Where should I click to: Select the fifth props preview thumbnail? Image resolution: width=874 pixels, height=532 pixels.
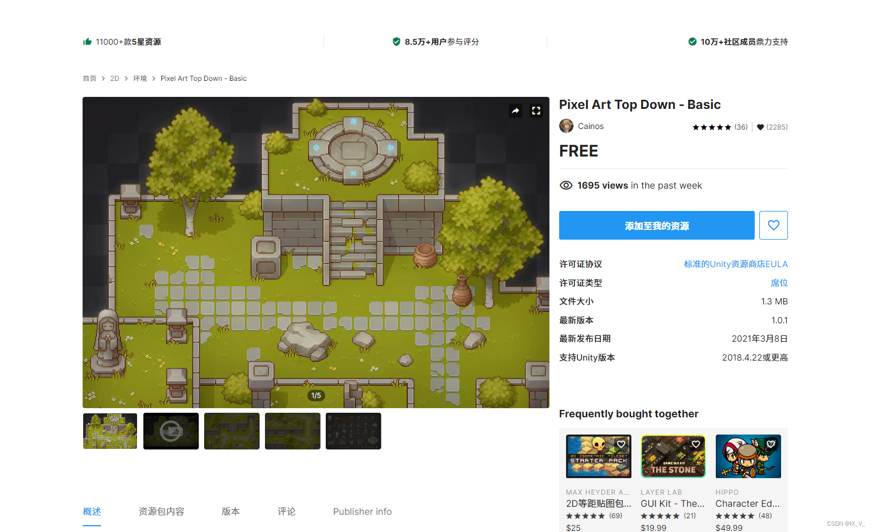[353, 431]
